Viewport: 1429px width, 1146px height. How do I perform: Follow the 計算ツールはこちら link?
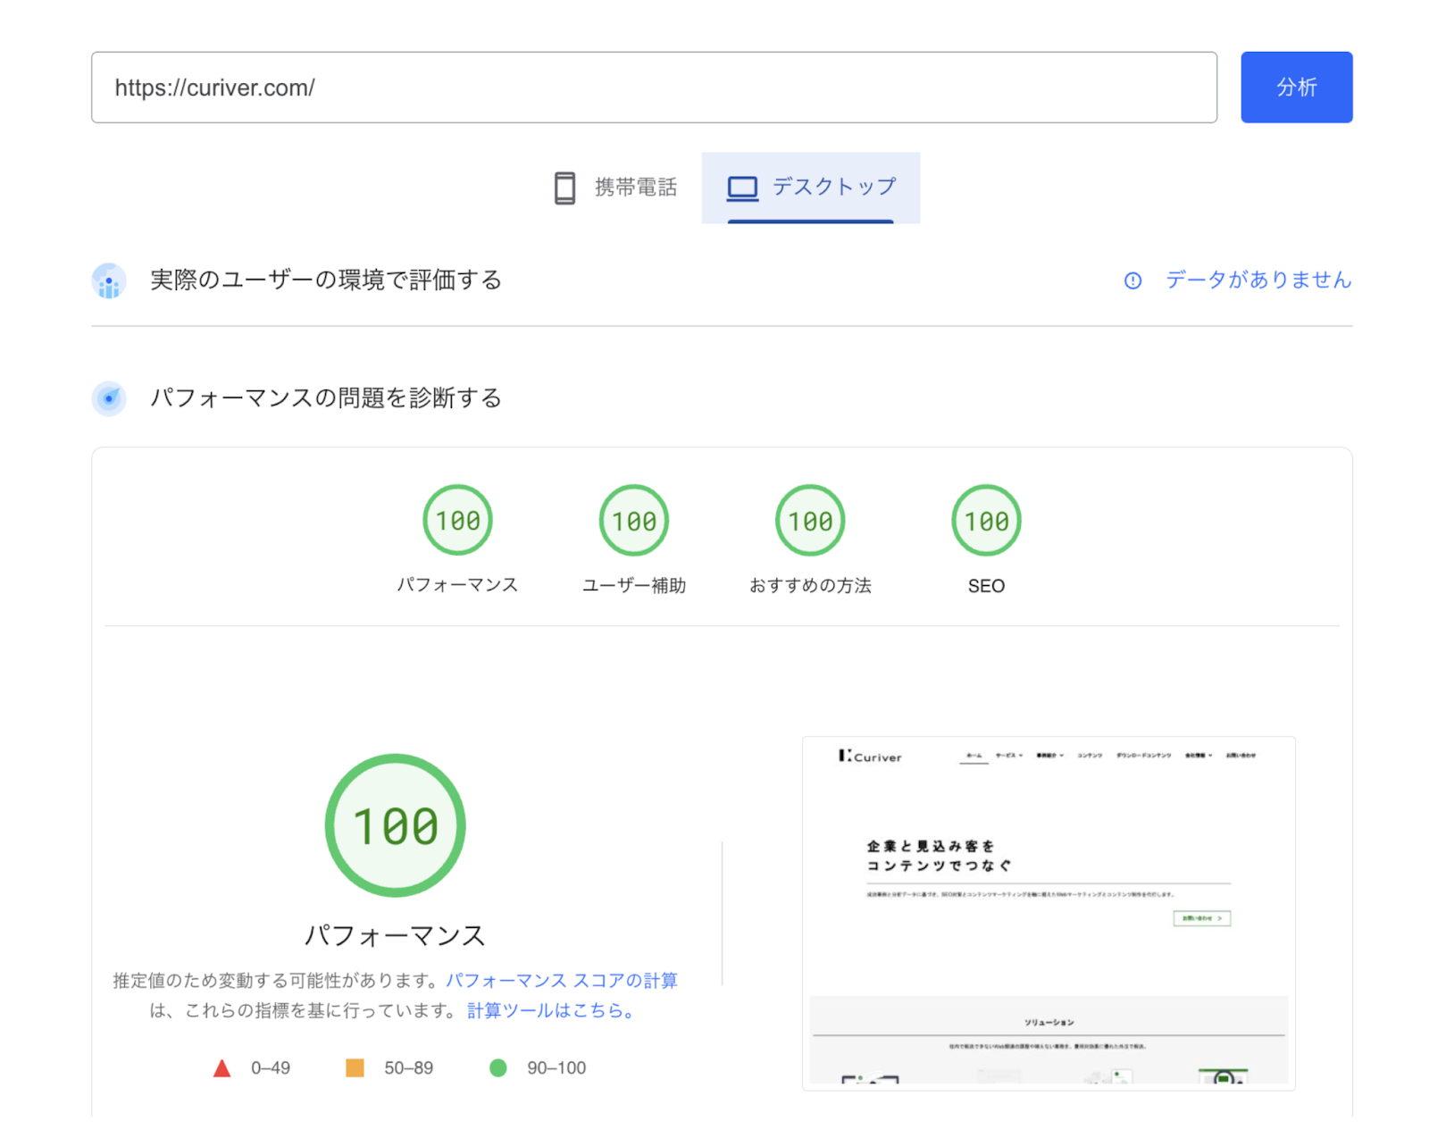[x=550, y=1011]
